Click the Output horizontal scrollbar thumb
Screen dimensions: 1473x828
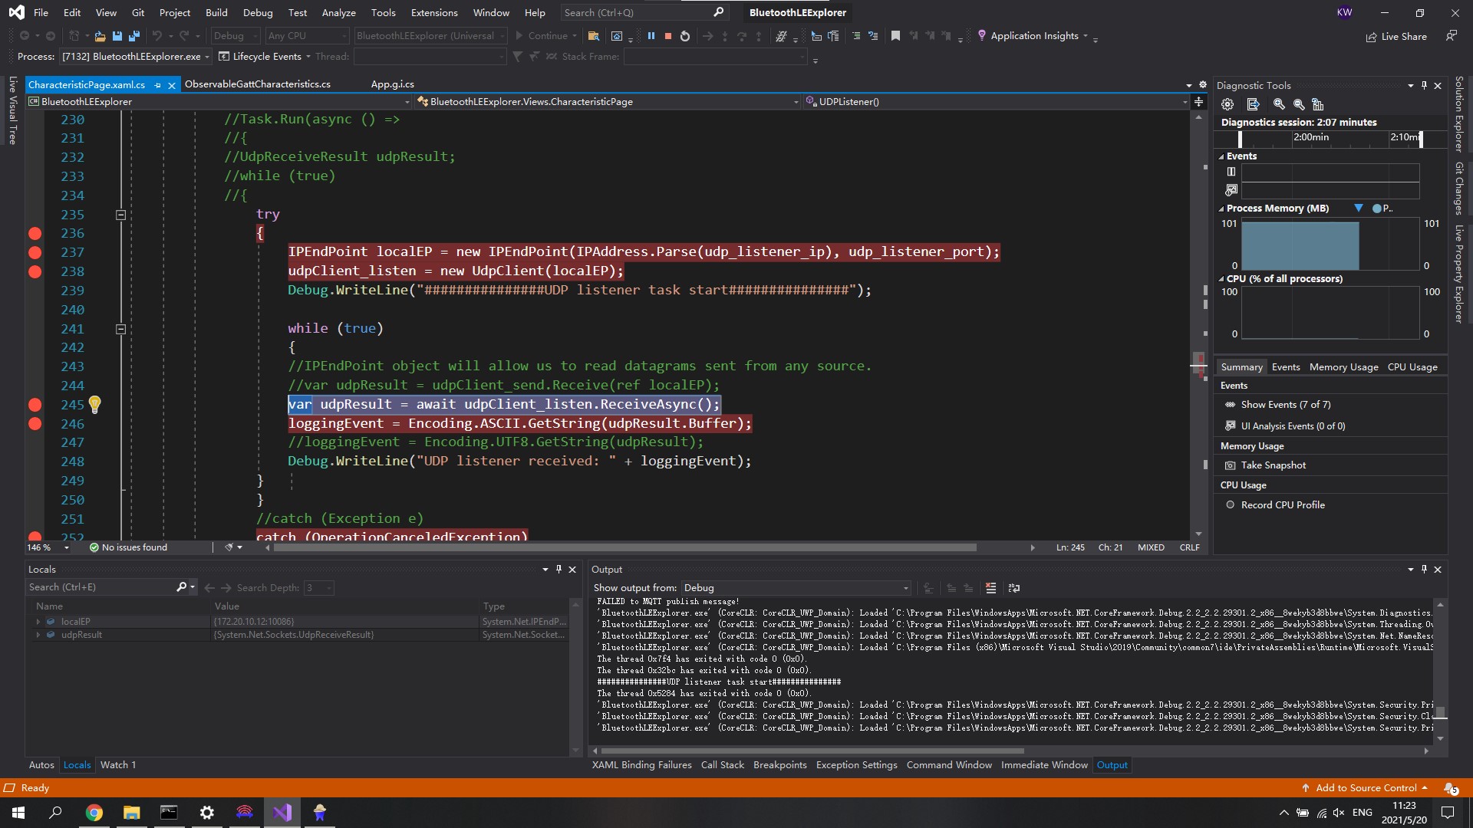click(x=812, y=751)
